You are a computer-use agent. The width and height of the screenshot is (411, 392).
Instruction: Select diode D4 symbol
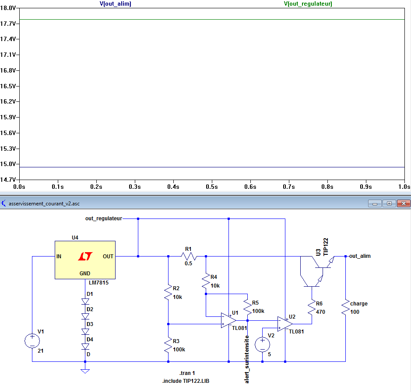click(x=85, y=347)
